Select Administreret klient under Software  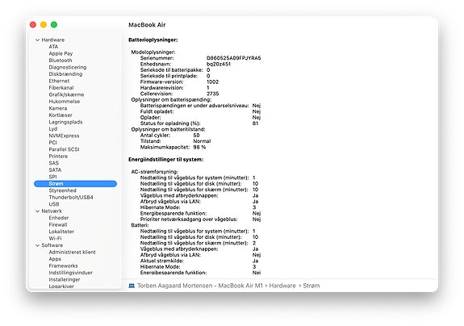click(72, 252)
